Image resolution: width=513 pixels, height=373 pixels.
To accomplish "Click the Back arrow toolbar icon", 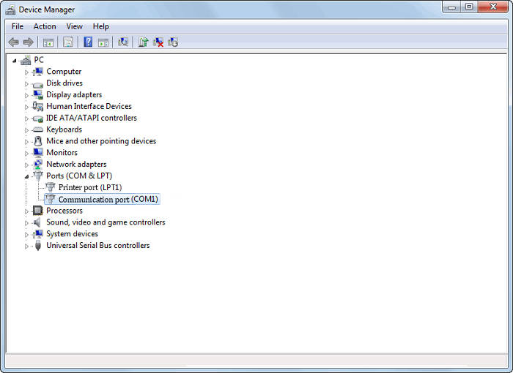I will pos(14,42).
